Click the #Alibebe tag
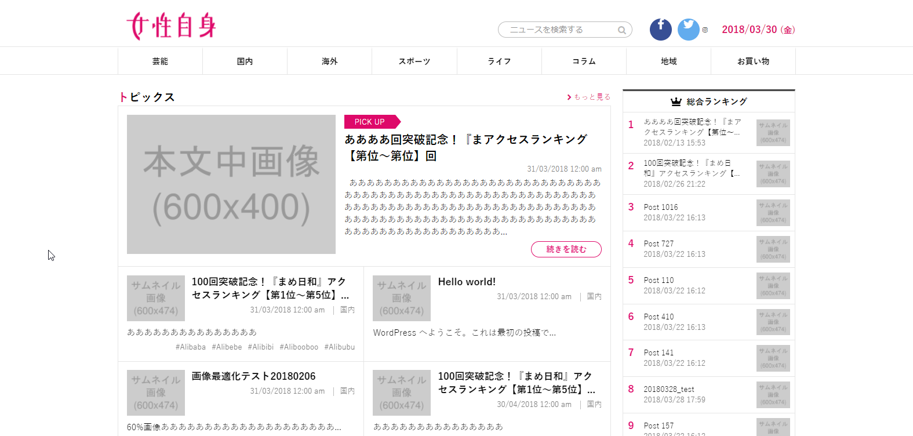Image resolution: width=913 pixels, height=436 pixels. tap(227, 347)
